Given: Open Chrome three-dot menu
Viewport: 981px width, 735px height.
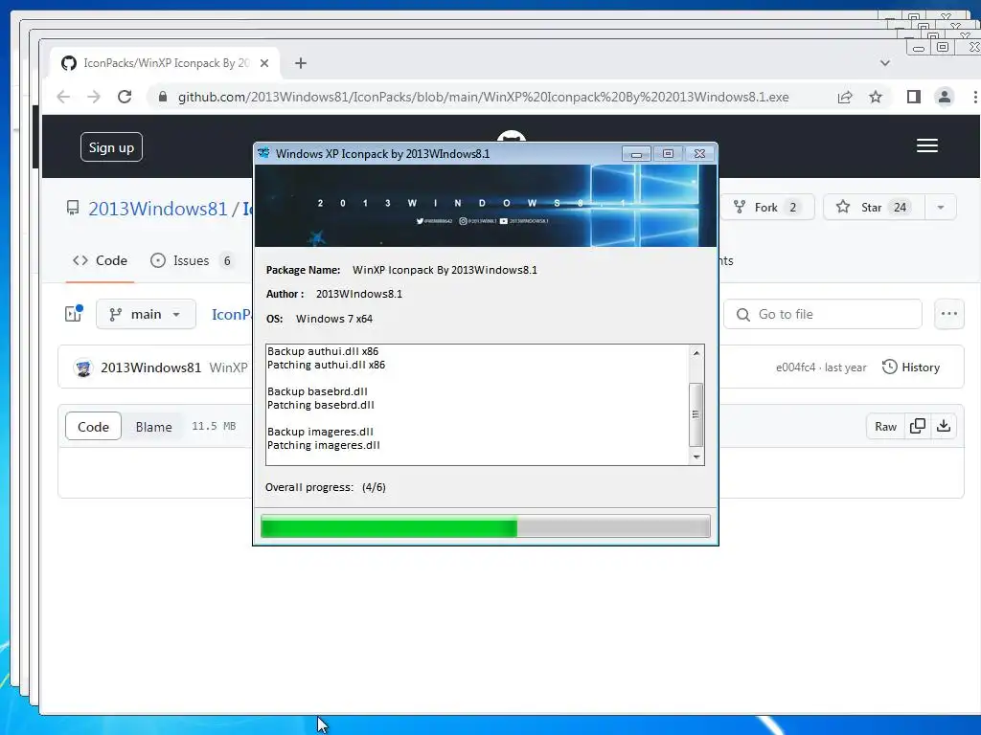Looking at the screenshot, I should [x=974, y=97].
